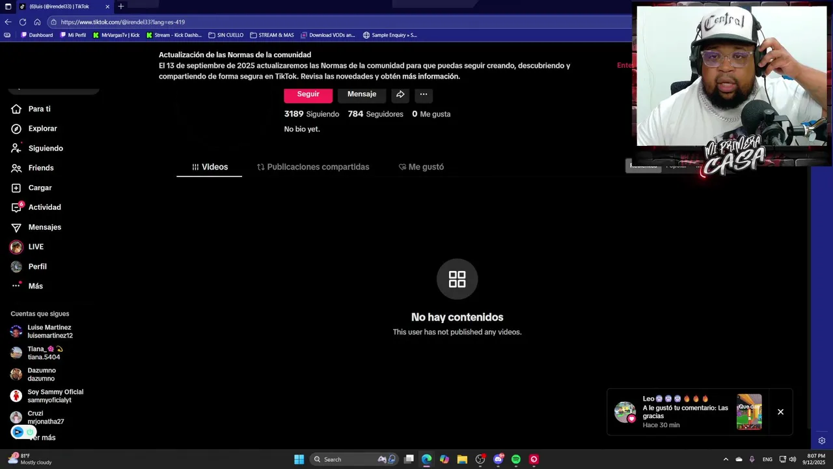Open the Dashboard bookmark

[x=36, y=35]
